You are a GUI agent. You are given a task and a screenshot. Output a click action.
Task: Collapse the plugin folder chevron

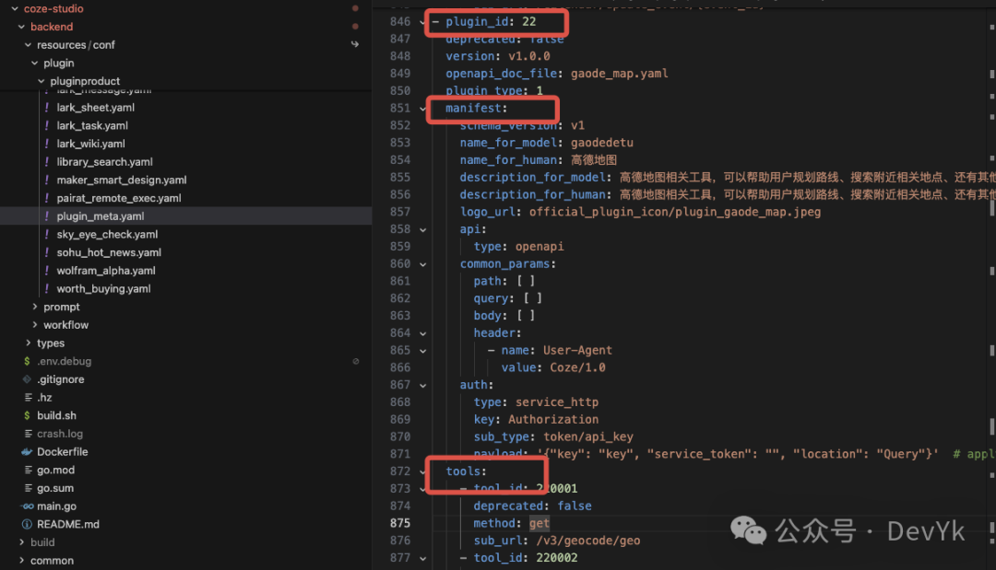[35, 63]
